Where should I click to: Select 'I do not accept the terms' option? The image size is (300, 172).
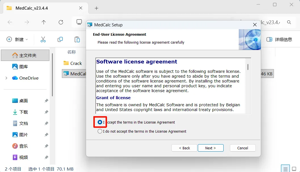pos(100,131)
